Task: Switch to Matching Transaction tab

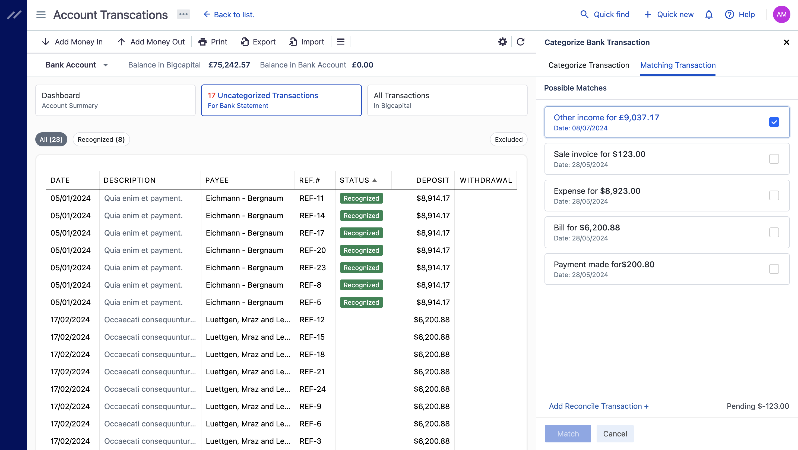Action: point(677,65)
